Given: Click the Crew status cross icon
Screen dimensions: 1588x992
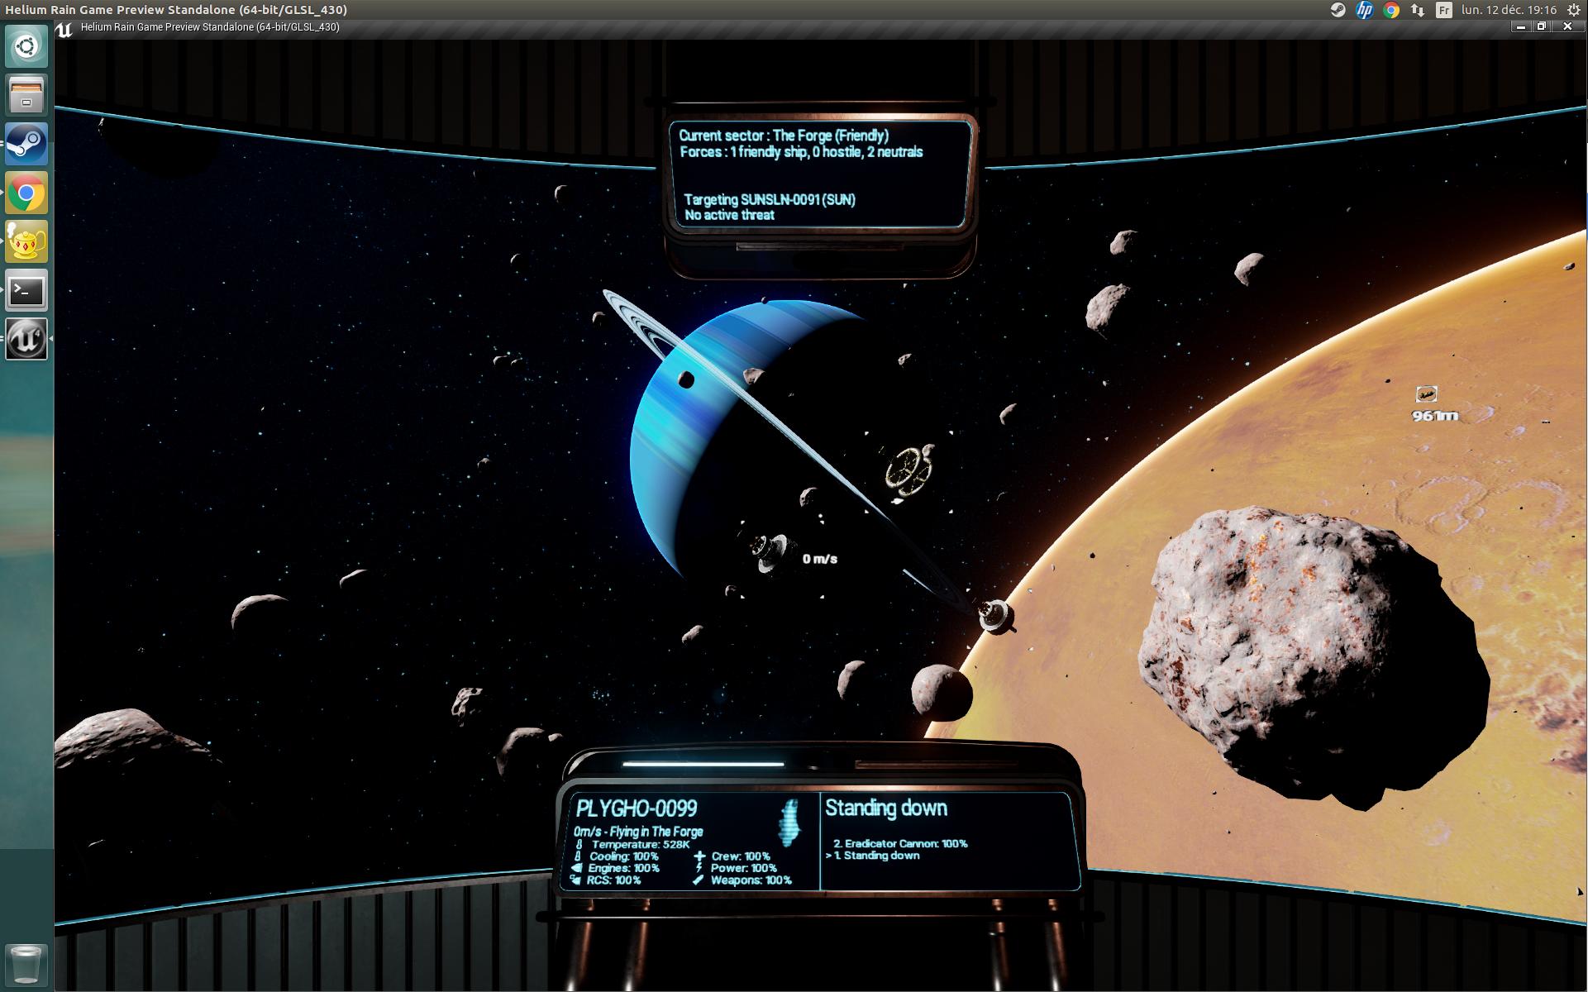Looking at the screenshot, I should point(699,856).
